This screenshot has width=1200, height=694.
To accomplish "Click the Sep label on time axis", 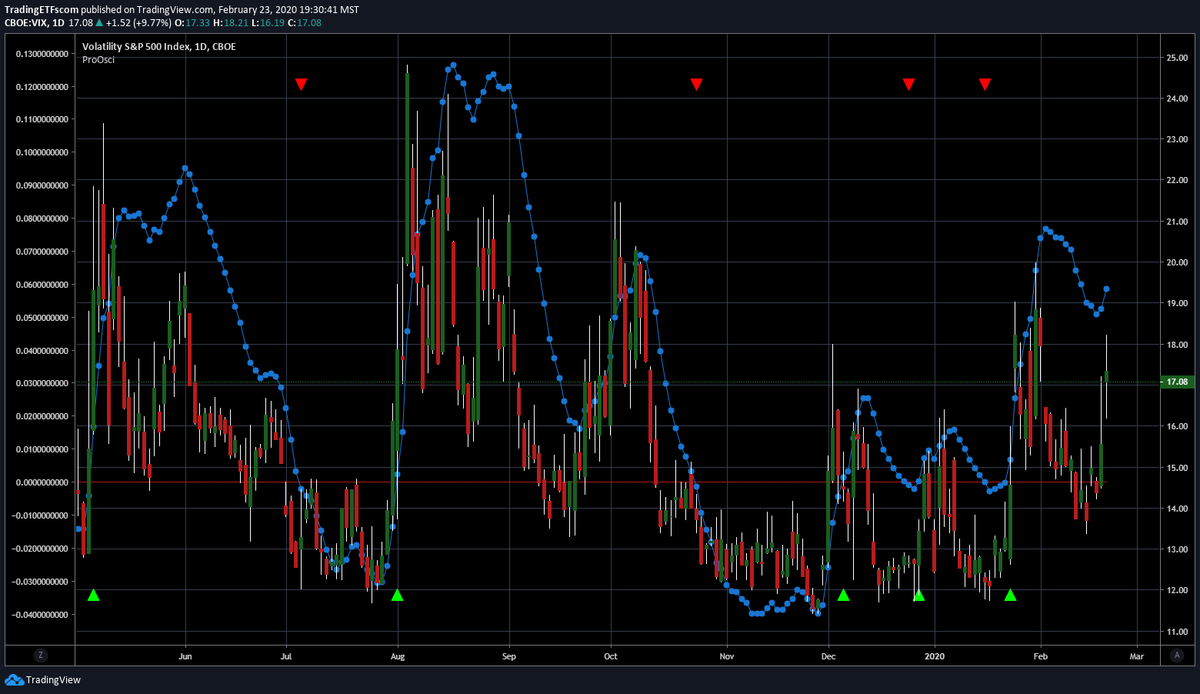I will pos(509,656).
